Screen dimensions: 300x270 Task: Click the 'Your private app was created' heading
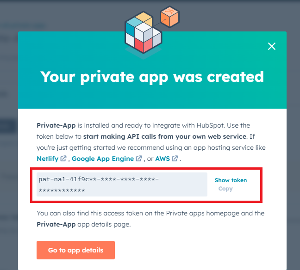152,76
